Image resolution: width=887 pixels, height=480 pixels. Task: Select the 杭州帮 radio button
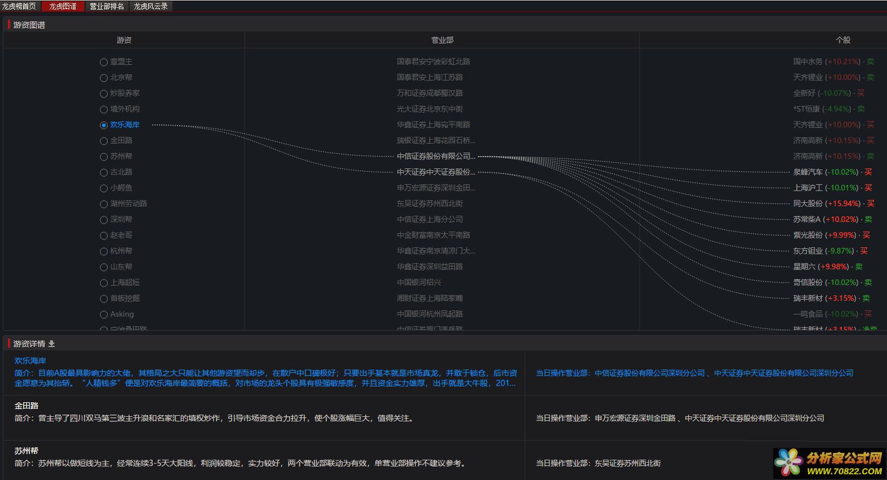pyautogui.click(x=104, y=251)
